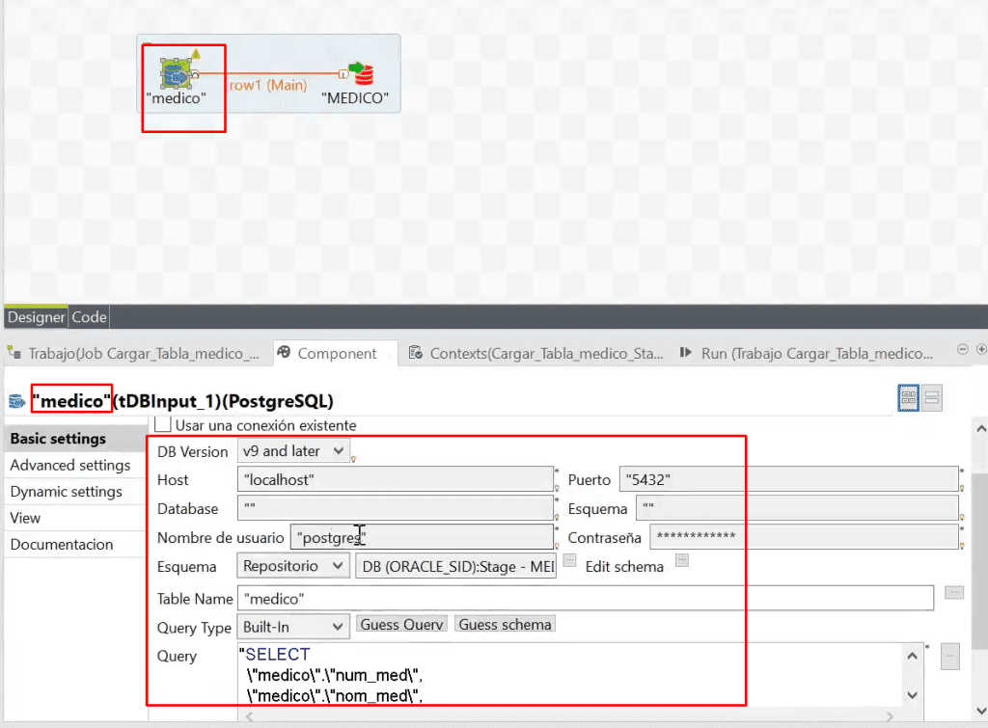988x728 pixels.
Task: Open the Query editor ellipsis button
Action: [x=950, y=657]
